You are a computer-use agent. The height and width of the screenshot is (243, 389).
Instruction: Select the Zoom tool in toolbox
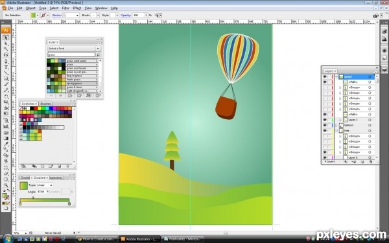point(6,185)
